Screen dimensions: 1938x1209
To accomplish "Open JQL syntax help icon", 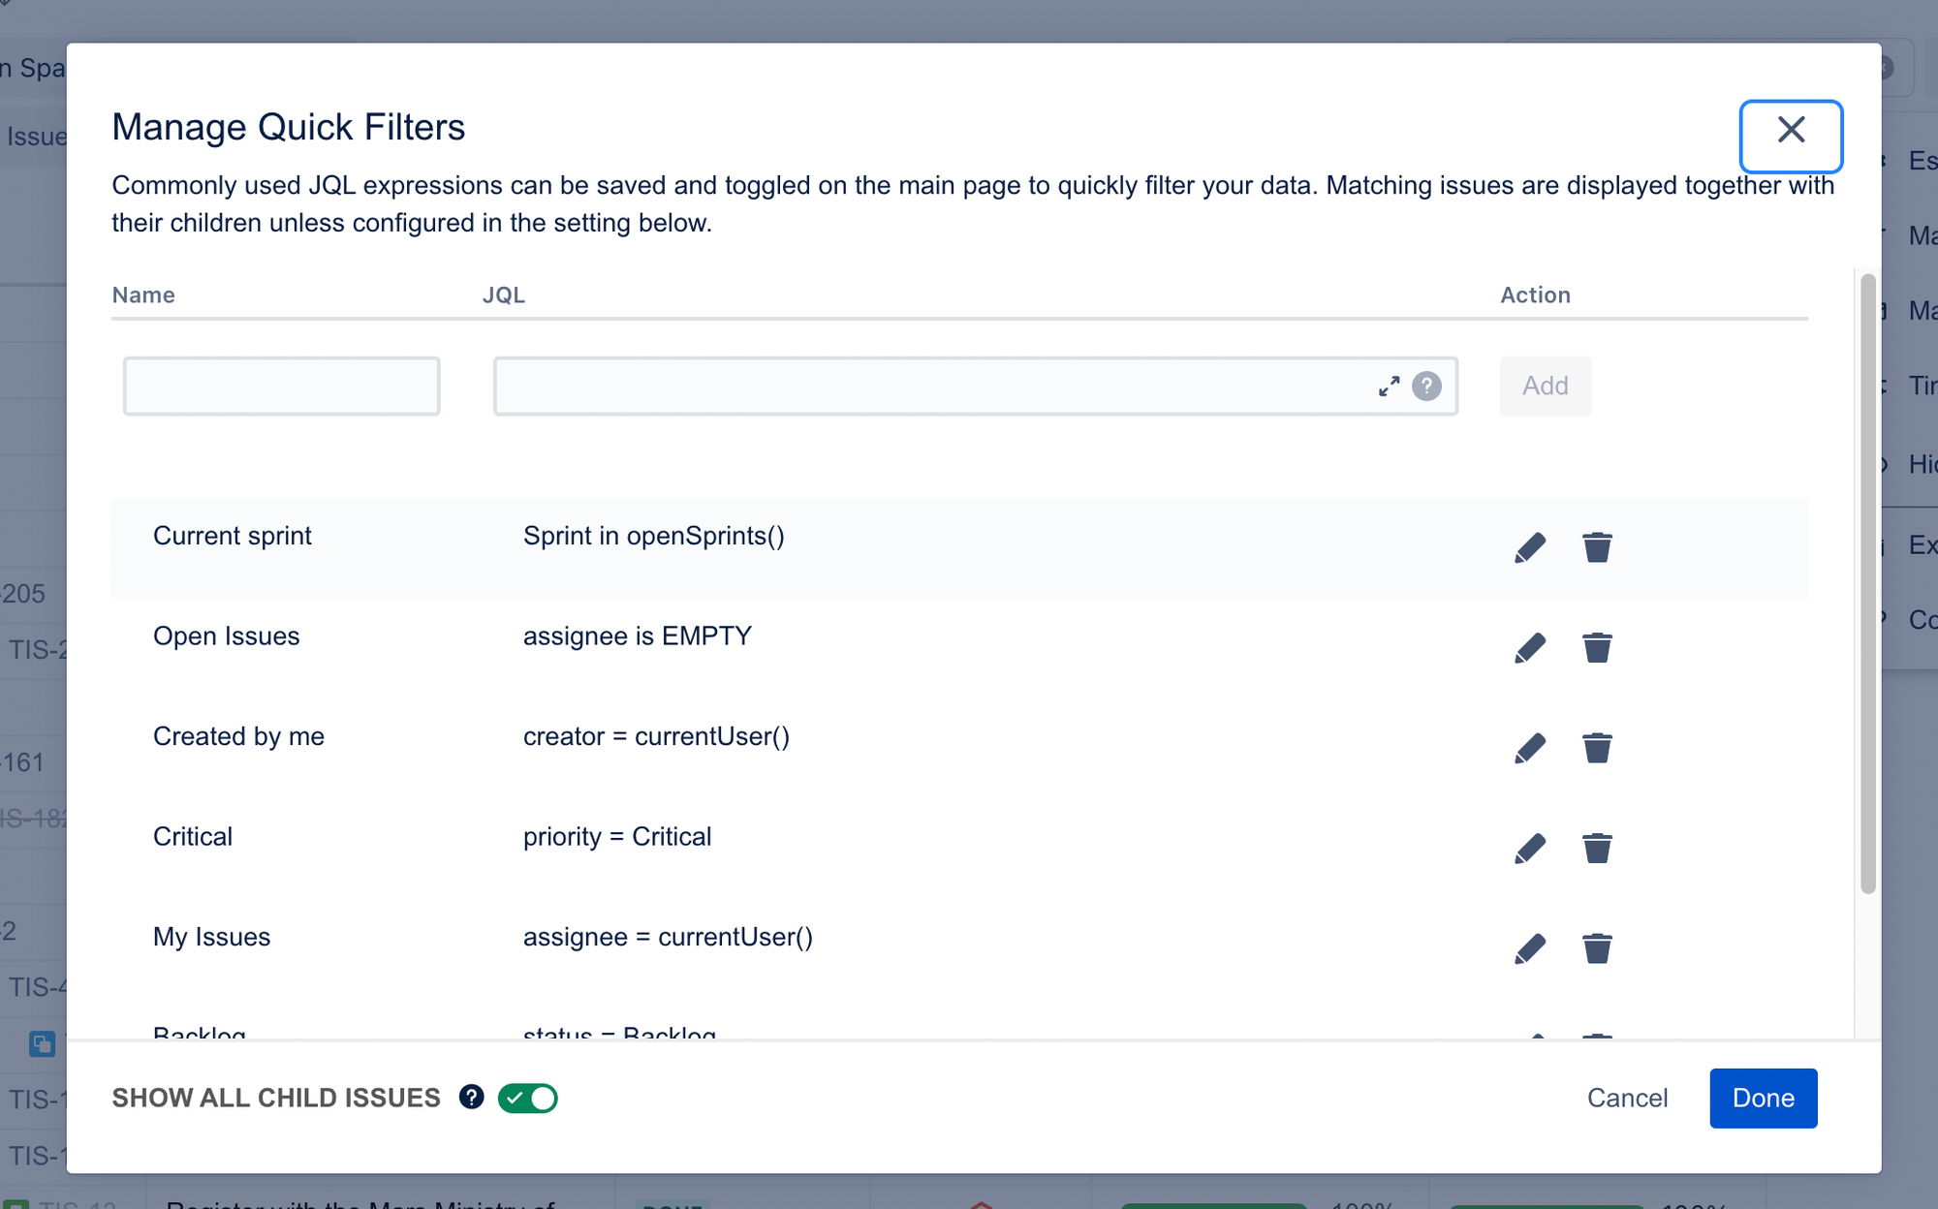I will click(x=1426, y=387).
